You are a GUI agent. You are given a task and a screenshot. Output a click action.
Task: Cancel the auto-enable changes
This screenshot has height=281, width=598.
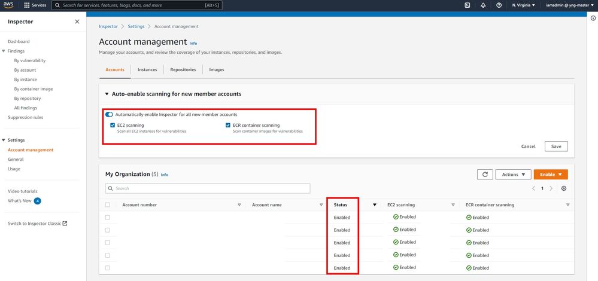tap(528, 146)
